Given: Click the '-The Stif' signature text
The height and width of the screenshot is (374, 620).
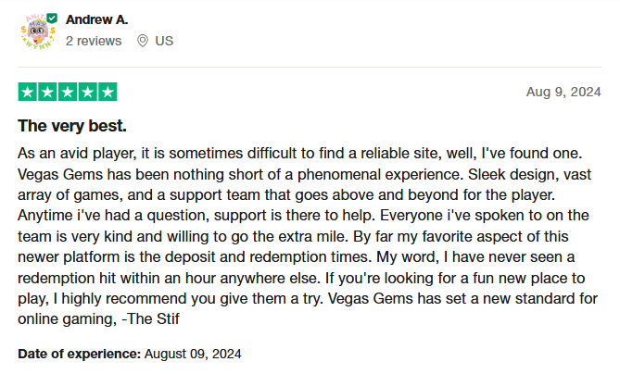Looking at the screenshot, I should pyautogui.click(x=151, y=318).
